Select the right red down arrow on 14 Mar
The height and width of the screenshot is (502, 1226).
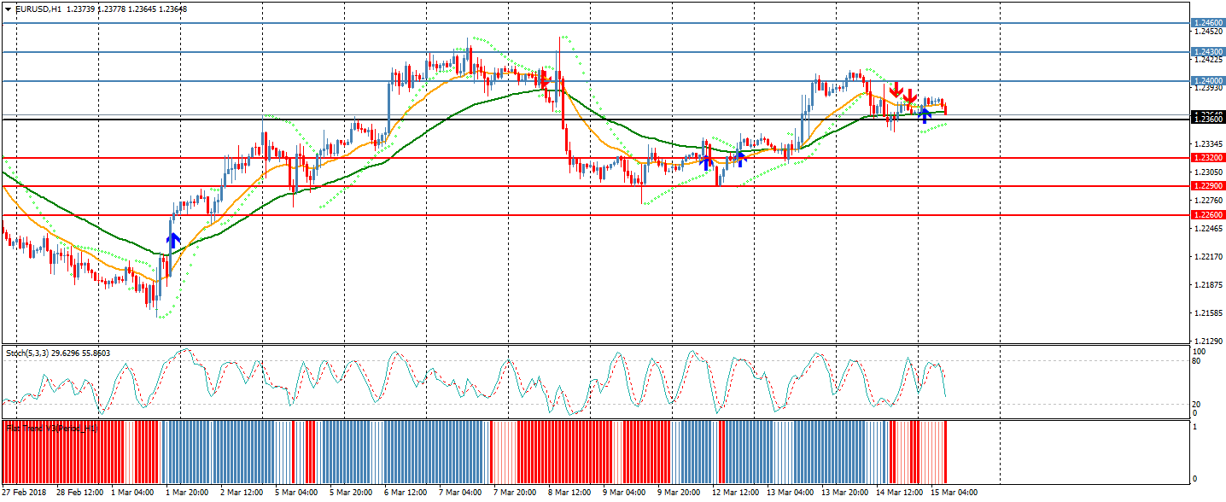click(911, 96)
